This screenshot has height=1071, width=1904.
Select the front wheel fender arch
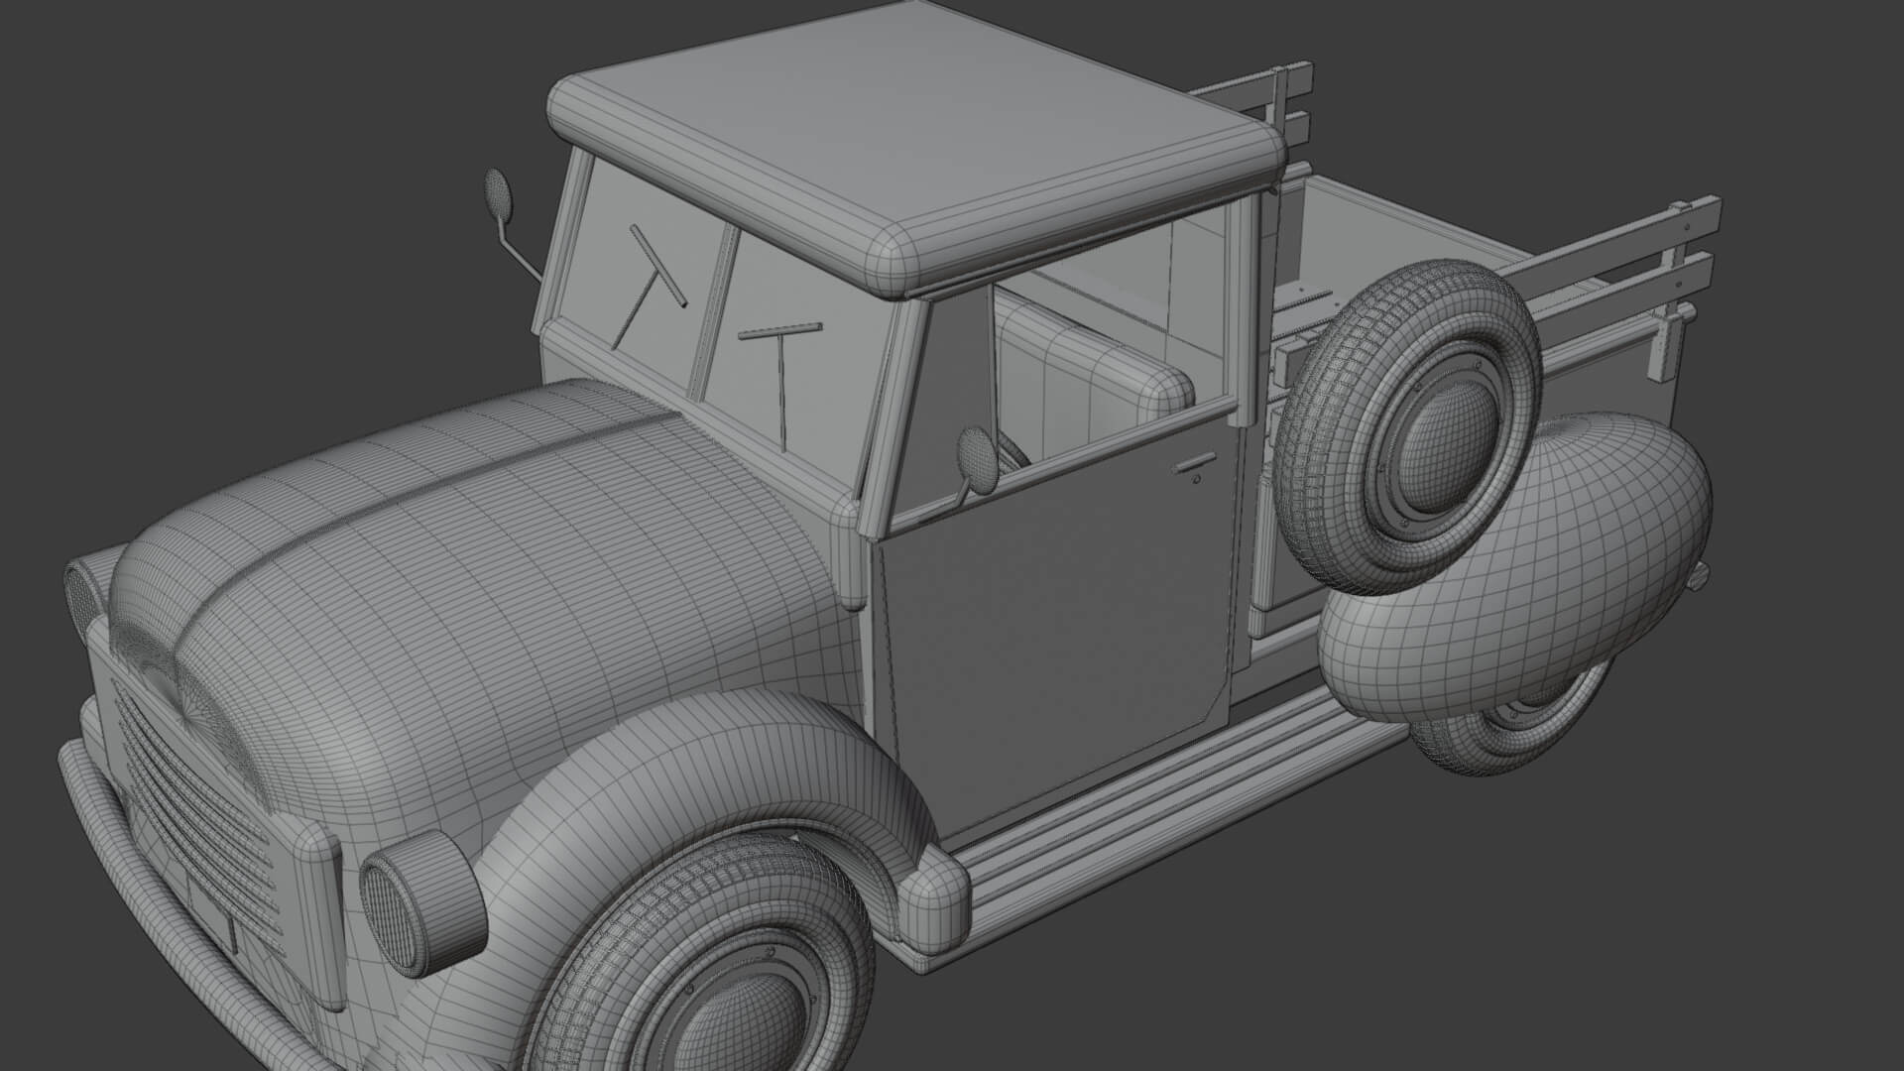click(694, 793)
